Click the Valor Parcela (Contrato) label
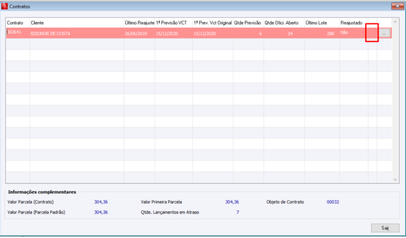406x238 pixels. pyautogui.click(x=30, y=202)
